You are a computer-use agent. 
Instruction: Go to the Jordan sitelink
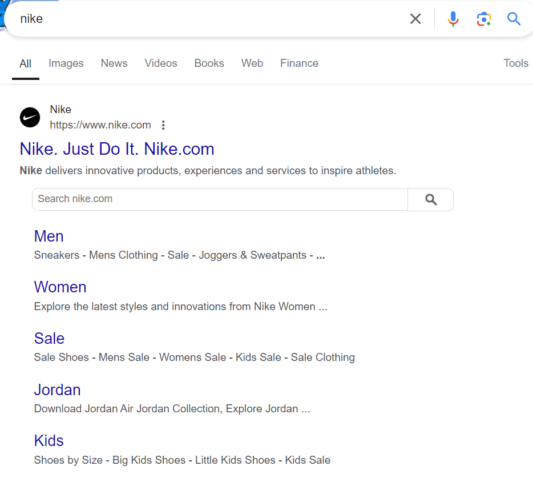coord(58,390)
